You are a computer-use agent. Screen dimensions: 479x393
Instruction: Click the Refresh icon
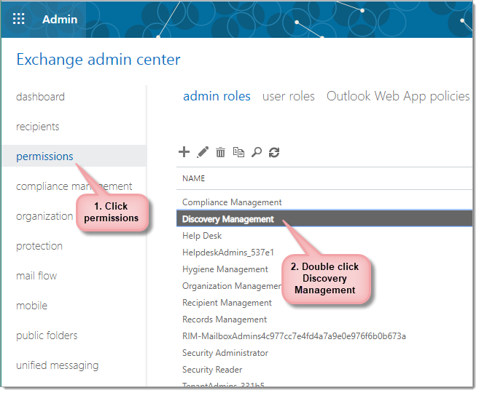274,152
